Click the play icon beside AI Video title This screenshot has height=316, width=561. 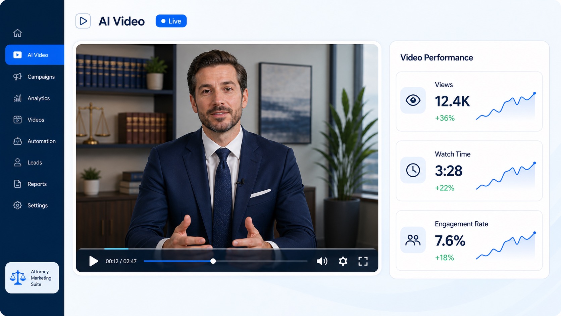(x=83, y=21)
